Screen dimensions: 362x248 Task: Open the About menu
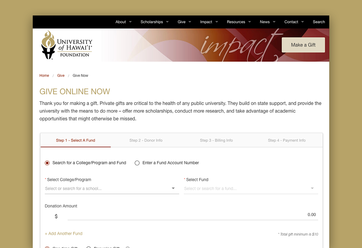(123, 22)
